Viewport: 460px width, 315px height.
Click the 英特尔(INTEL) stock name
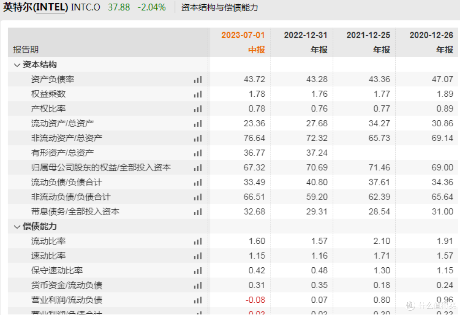tap(35, 7)
